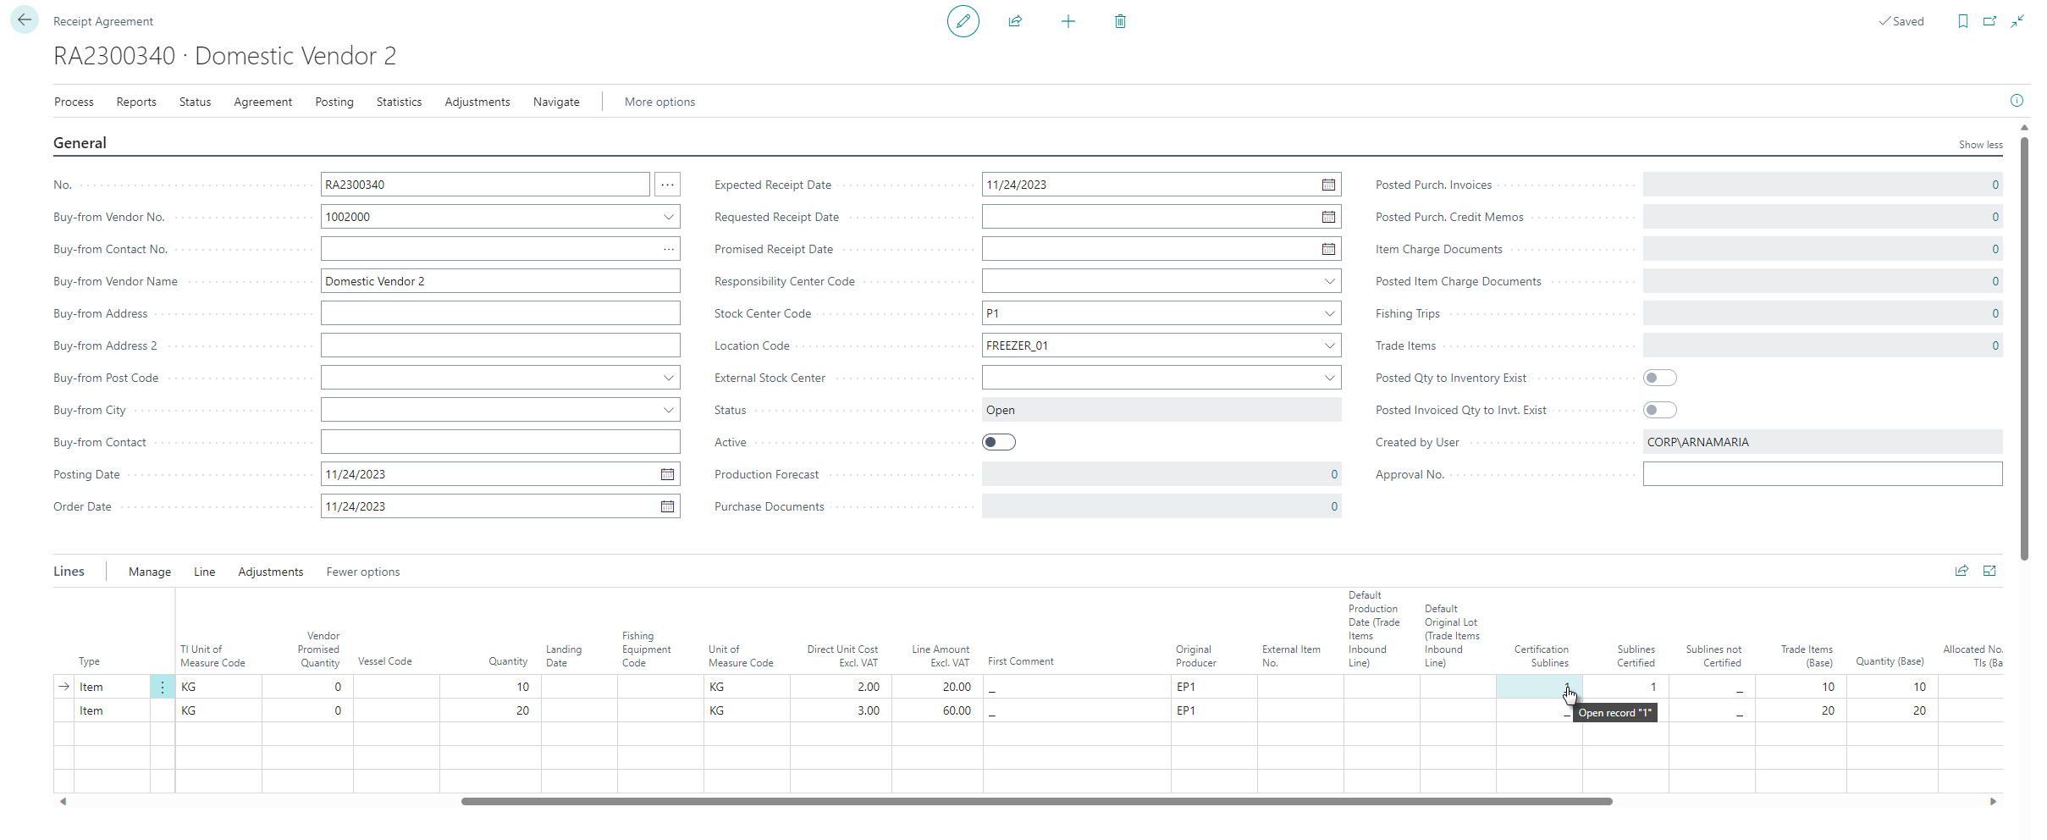The image size is (2047, 840).
Task: Click the pencil edit icon
Action: tap(963, 21)
